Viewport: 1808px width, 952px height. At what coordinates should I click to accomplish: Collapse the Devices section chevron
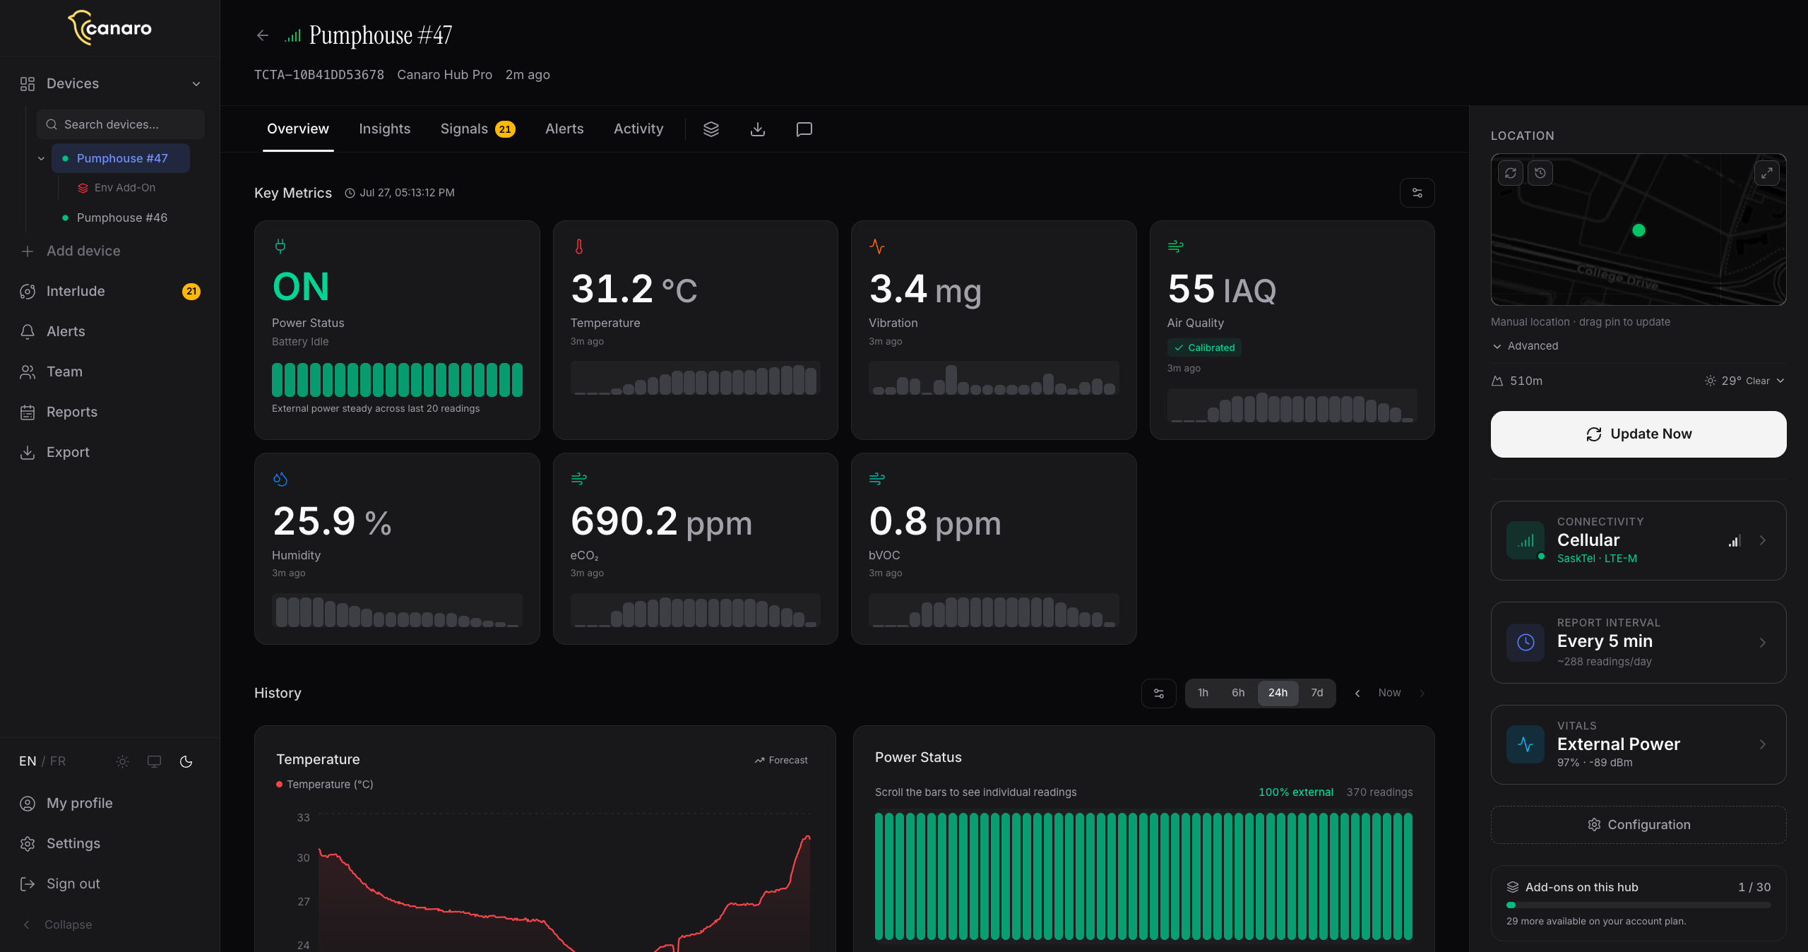coord(196,84)
